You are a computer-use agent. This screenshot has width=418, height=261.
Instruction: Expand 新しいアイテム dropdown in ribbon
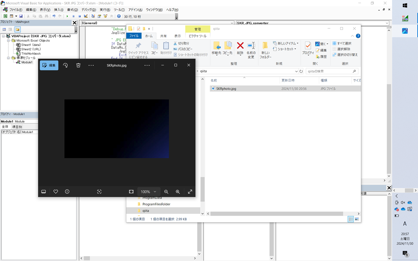point(286,43)
